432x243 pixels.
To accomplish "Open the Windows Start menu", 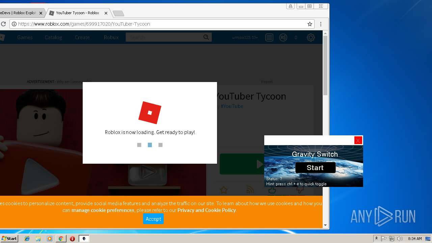I will (9, 238).
